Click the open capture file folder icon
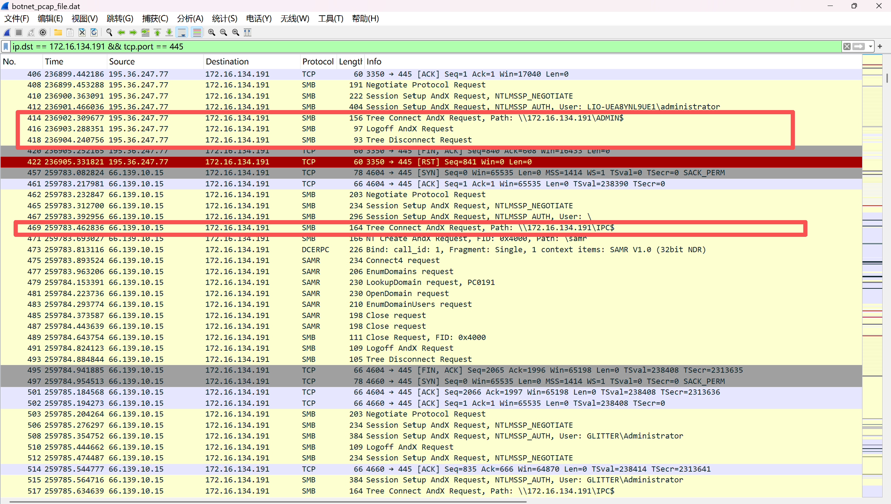Image resolution: width=891 pixels, height=504 pixels. (x=58, y=32)
